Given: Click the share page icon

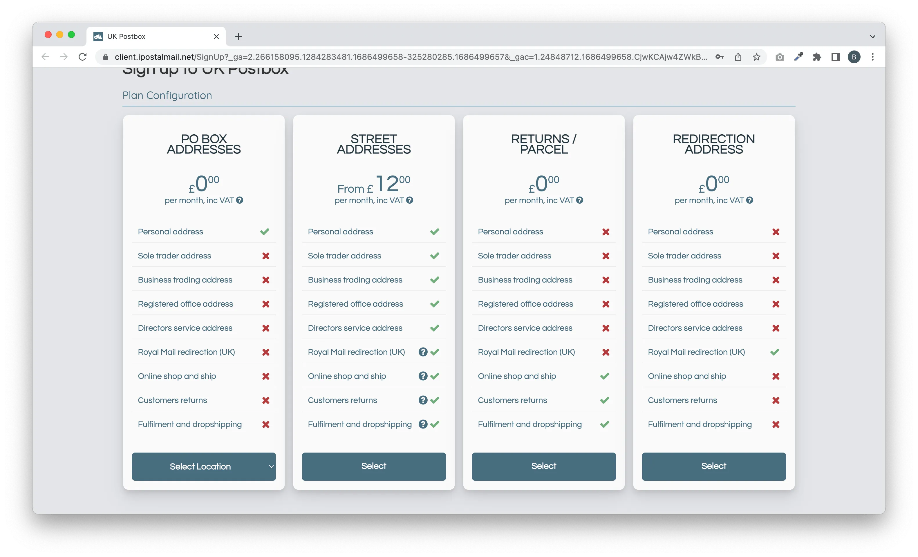Looking at the screenshot, I should coord(738,57).
